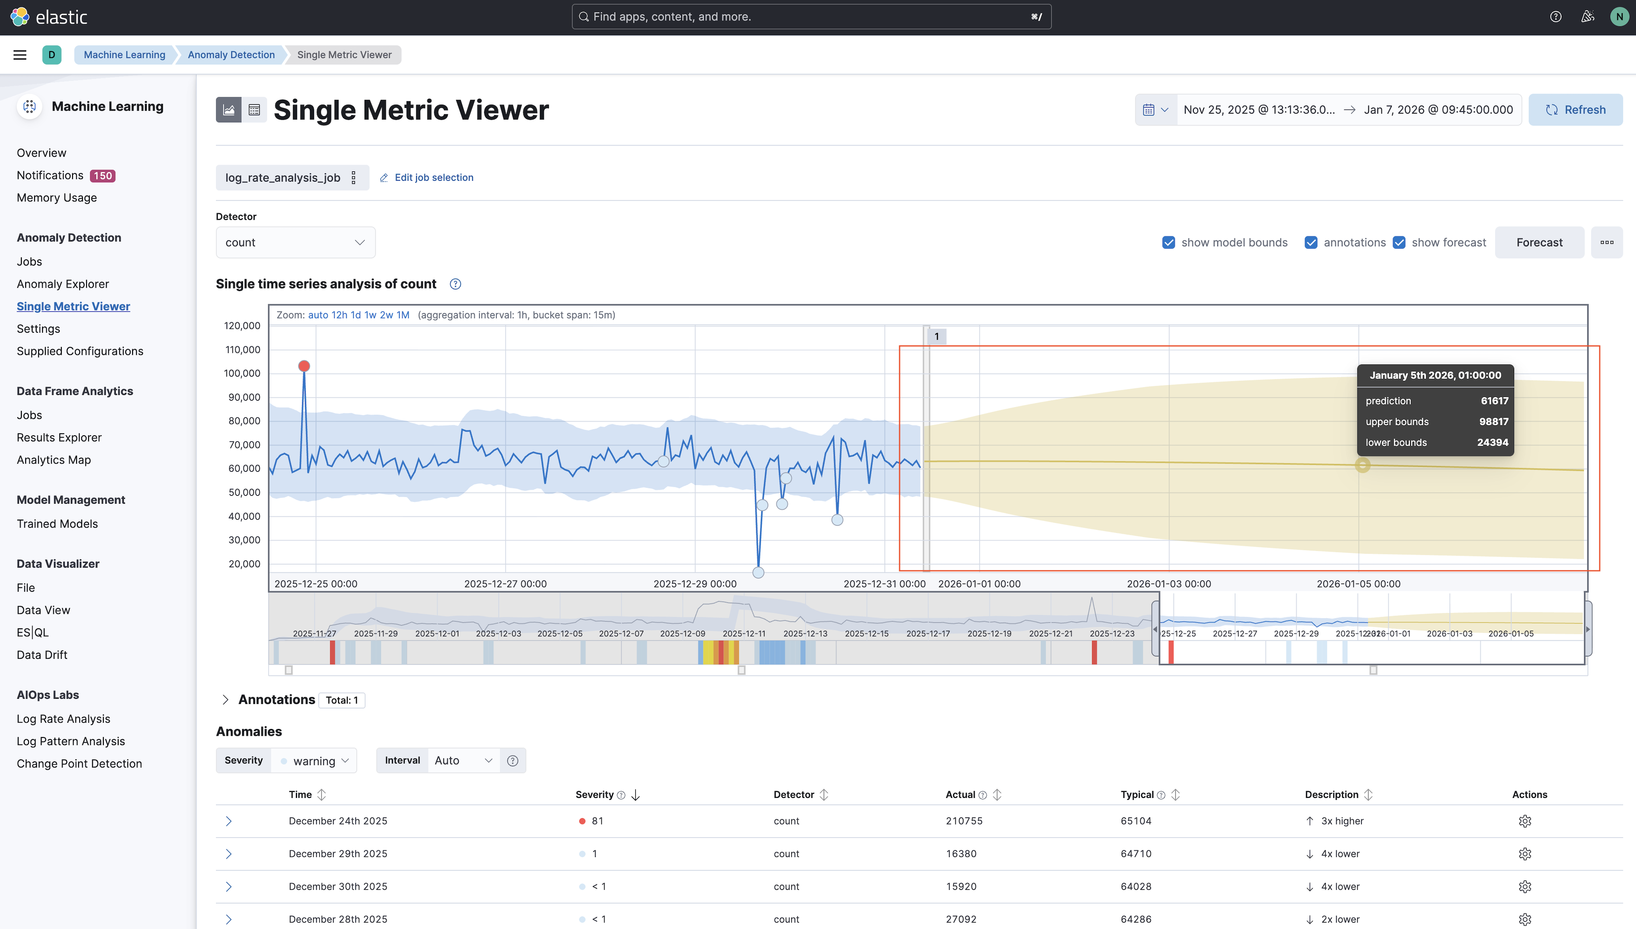The height and width of the screenshot is (929, 1636).
Task: Click the green D space avatar
Action: (52, 55)
